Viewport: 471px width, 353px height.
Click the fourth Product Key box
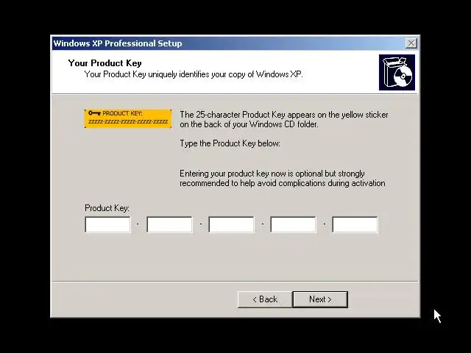tap(293, 224)
